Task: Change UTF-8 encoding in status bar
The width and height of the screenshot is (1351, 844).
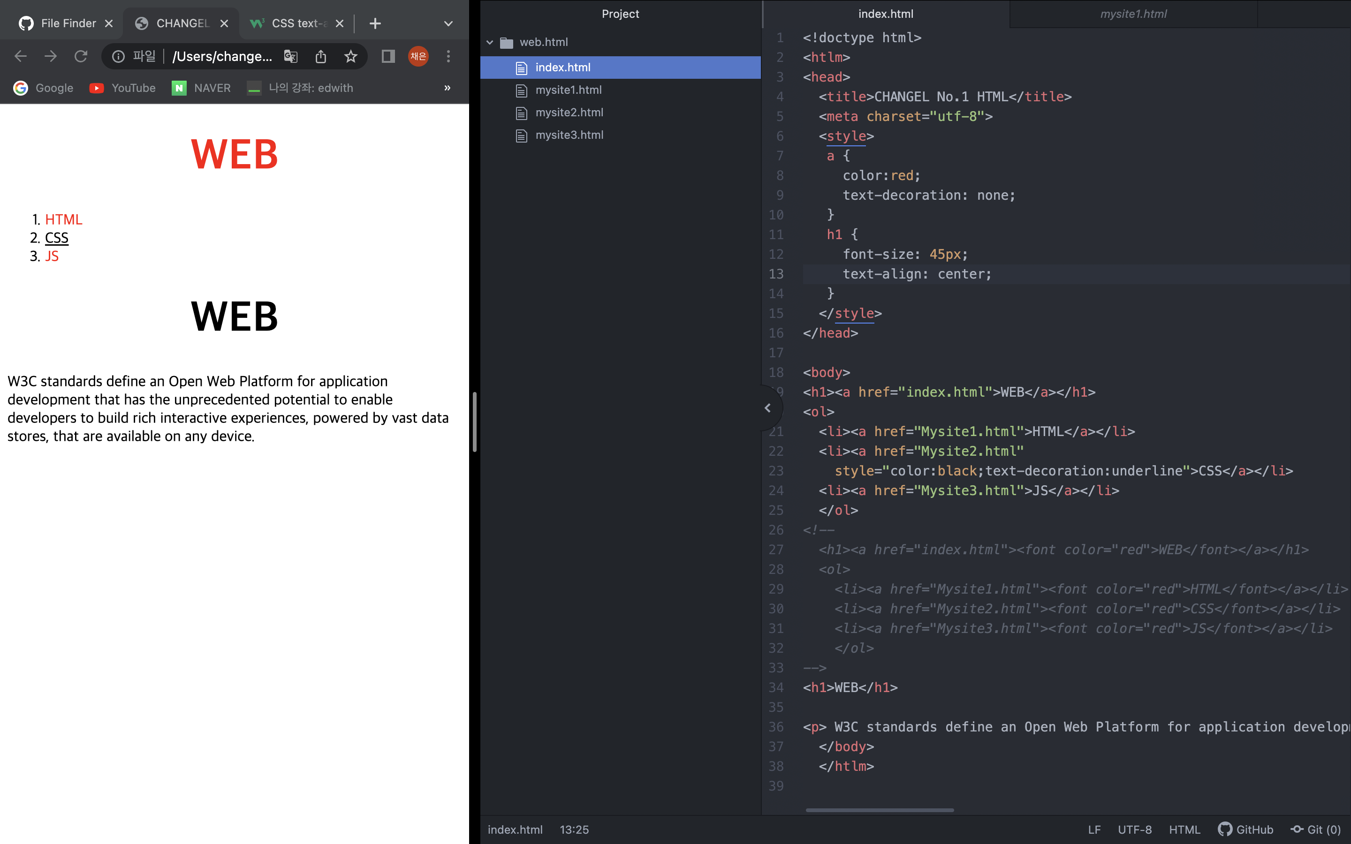Action: click(x=1134, y=829)
